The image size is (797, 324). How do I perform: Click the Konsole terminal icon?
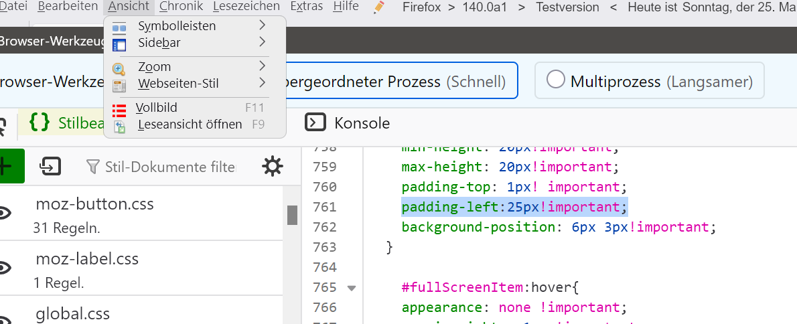pos(315,123)
